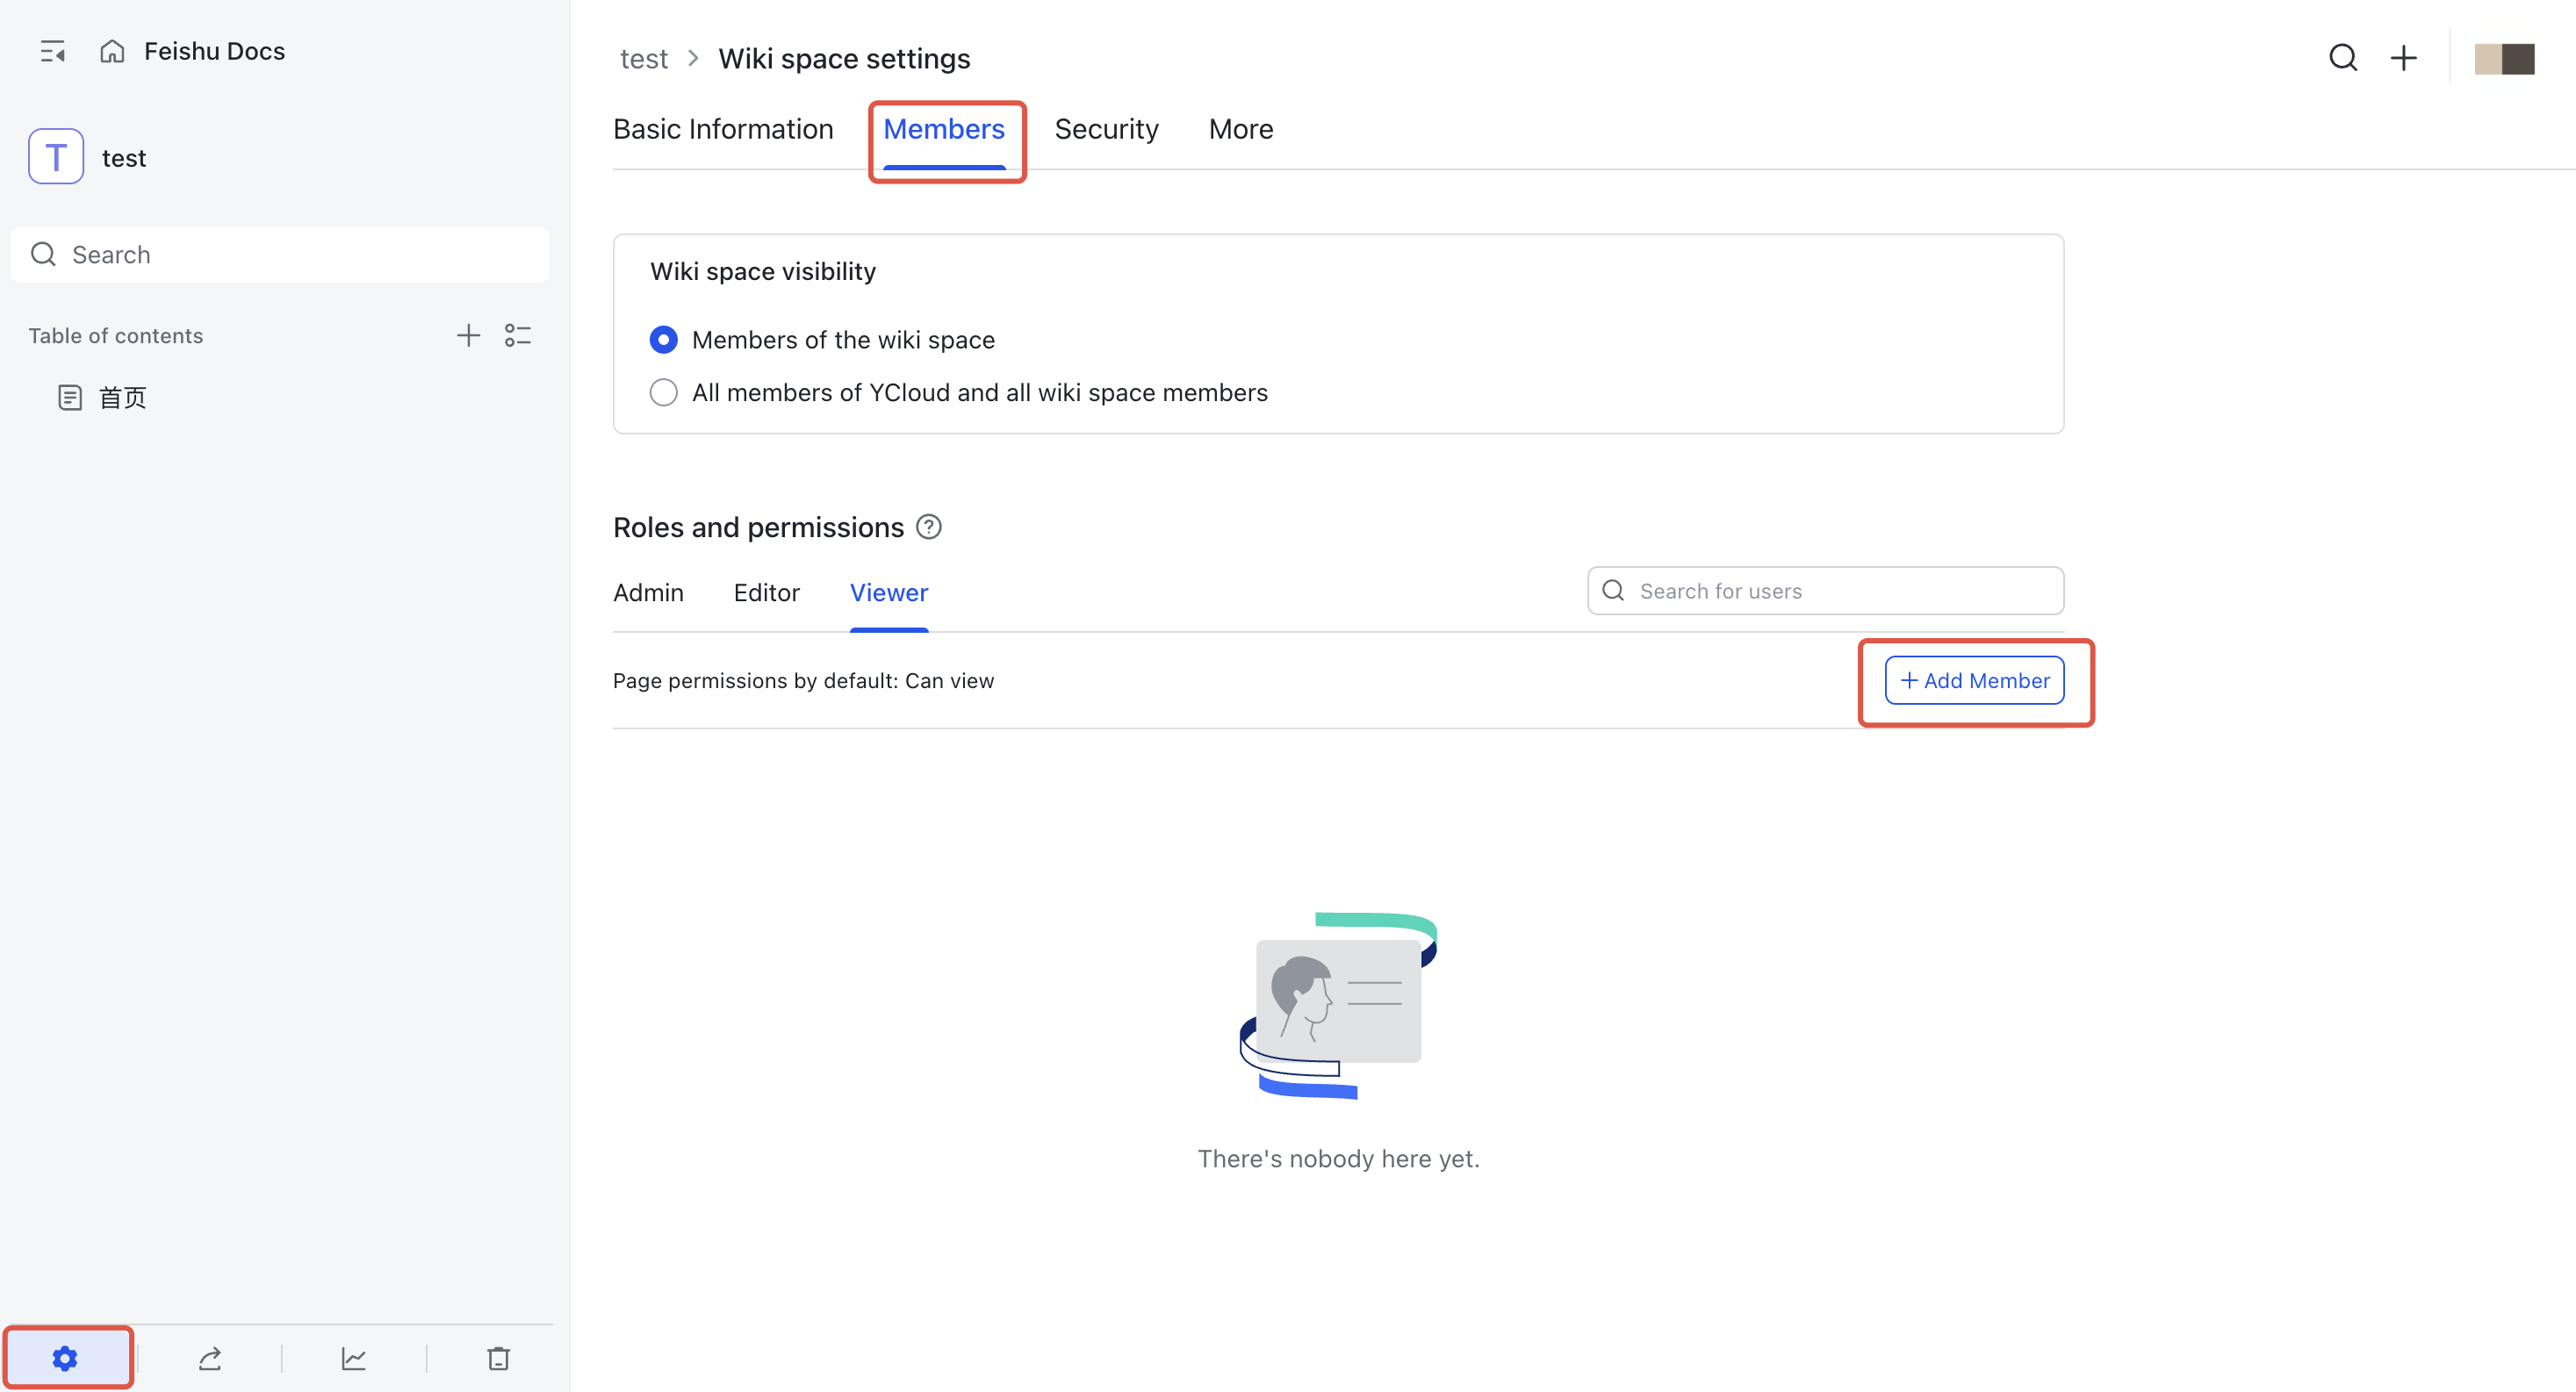Select All members of YCloud radio option
2576x1392 pixels.
point(663,392)
